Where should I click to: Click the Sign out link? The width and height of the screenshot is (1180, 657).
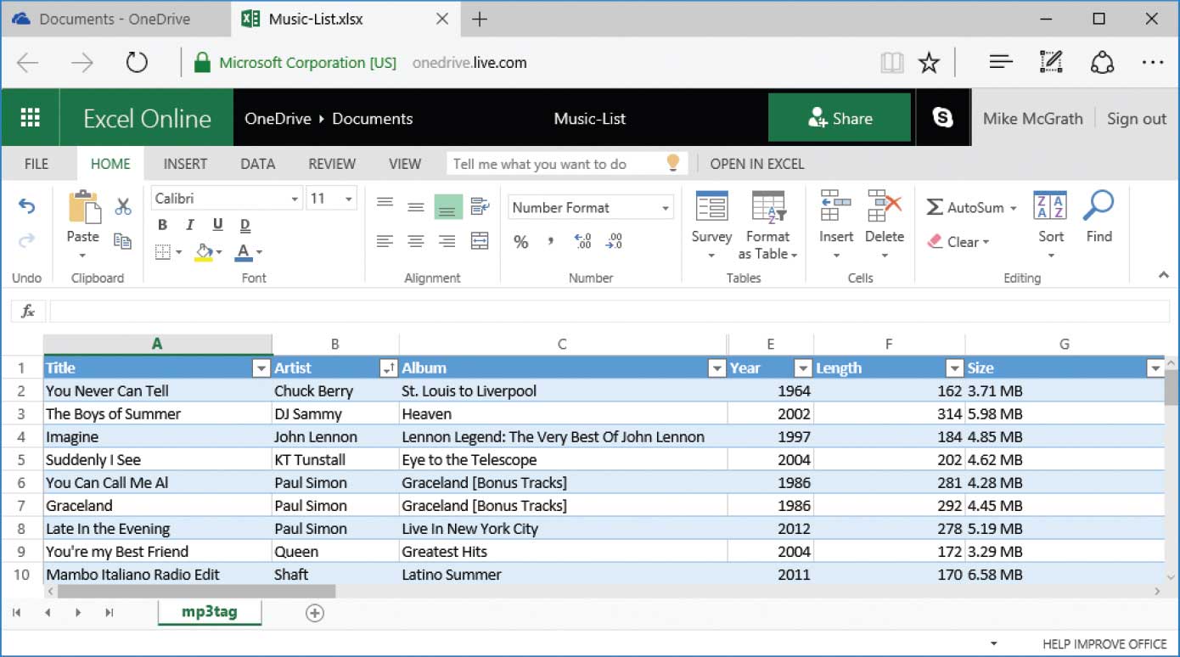pos(1137,119)
